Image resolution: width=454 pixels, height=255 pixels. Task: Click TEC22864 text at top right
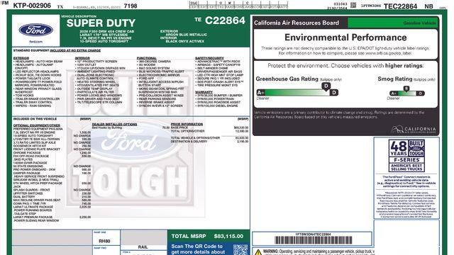click(400, 6)
